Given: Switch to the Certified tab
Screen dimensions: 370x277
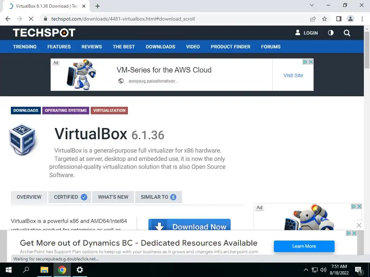Looking at the screenshot, I should click(70, 197).
